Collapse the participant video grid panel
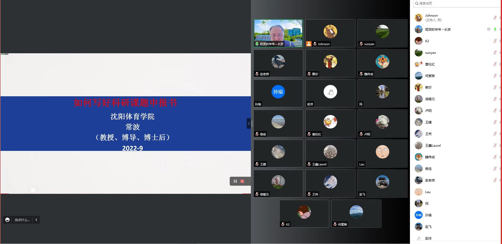The image size is (502, 244). click(248, 123)
